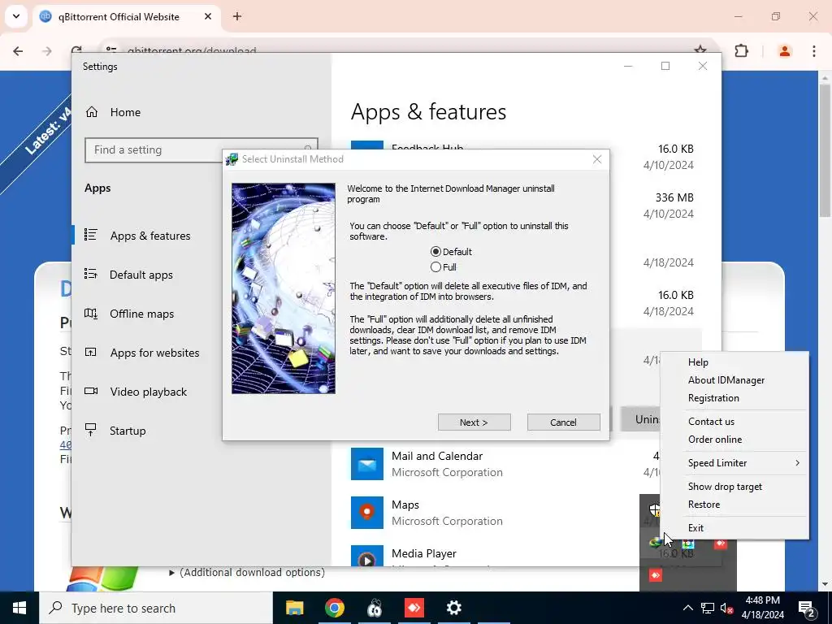
Task: Choose About IDManager in tray menu
Action: [x=726, y=380]
